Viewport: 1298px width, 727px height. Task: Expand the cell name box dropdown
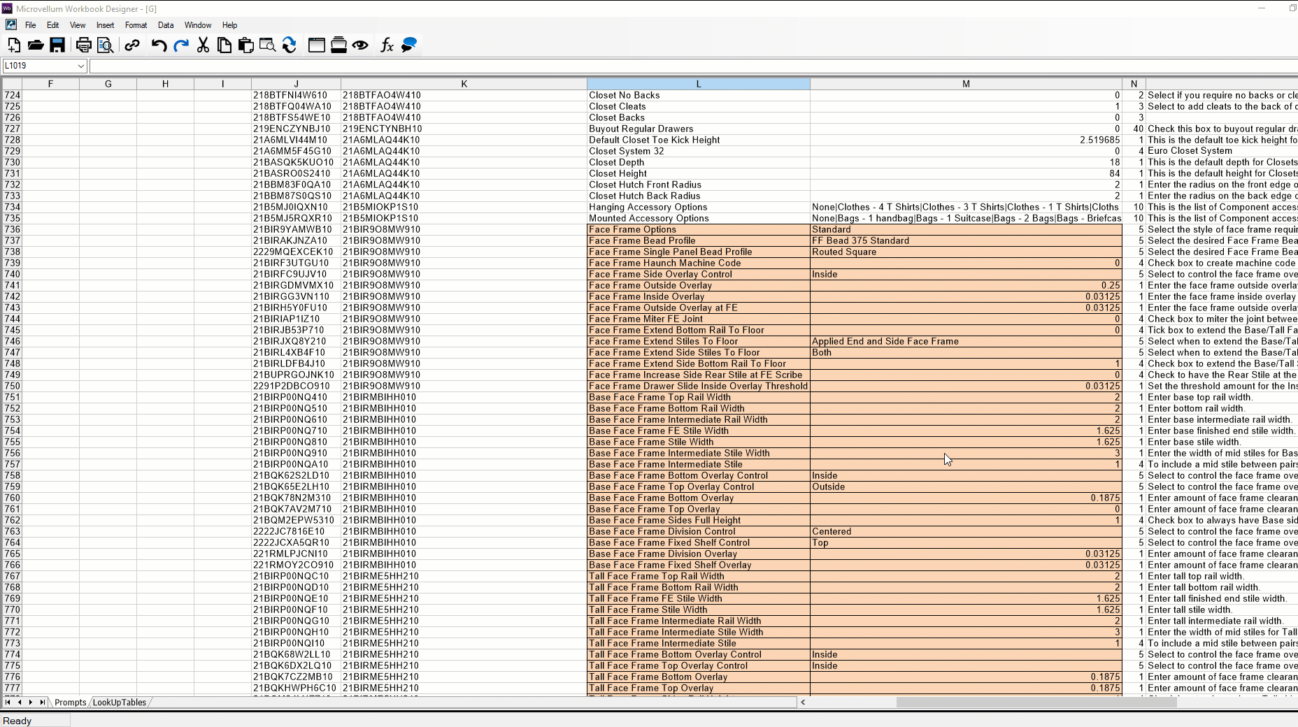pos(80,66)
